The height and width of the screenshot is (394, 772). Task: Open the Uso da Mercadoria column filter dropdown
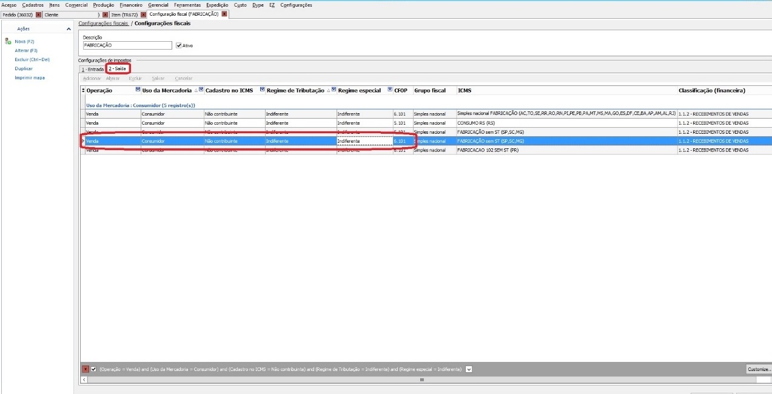[x=201, y=90]
